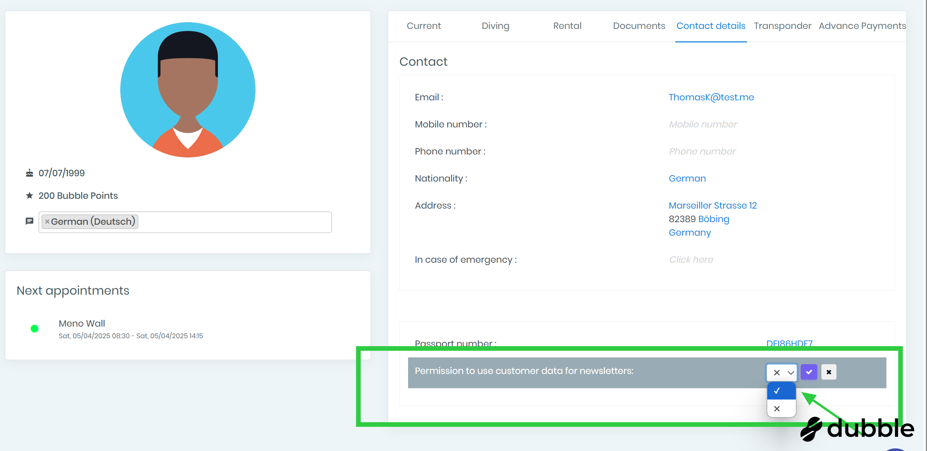Edit the German nationality value
Viewport: 927px width, 451px height.
pyautogui.click(x=687, y=179)
